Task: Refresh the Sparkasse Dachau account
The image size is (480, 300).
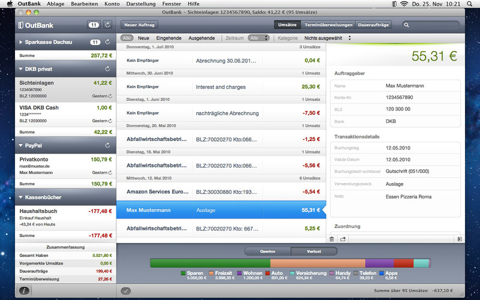Action: (107, 43)
